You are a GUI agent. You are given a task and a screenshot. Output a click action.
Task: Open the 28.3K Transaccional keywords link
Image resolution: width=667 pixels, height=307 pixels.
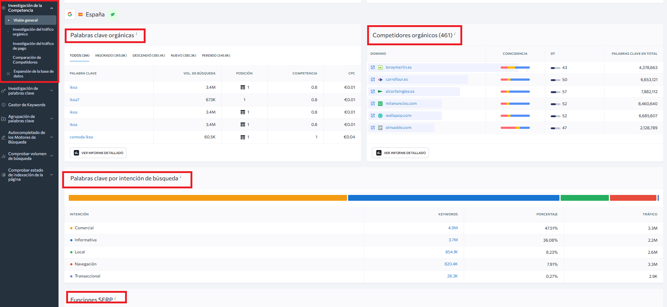(452, 276)
